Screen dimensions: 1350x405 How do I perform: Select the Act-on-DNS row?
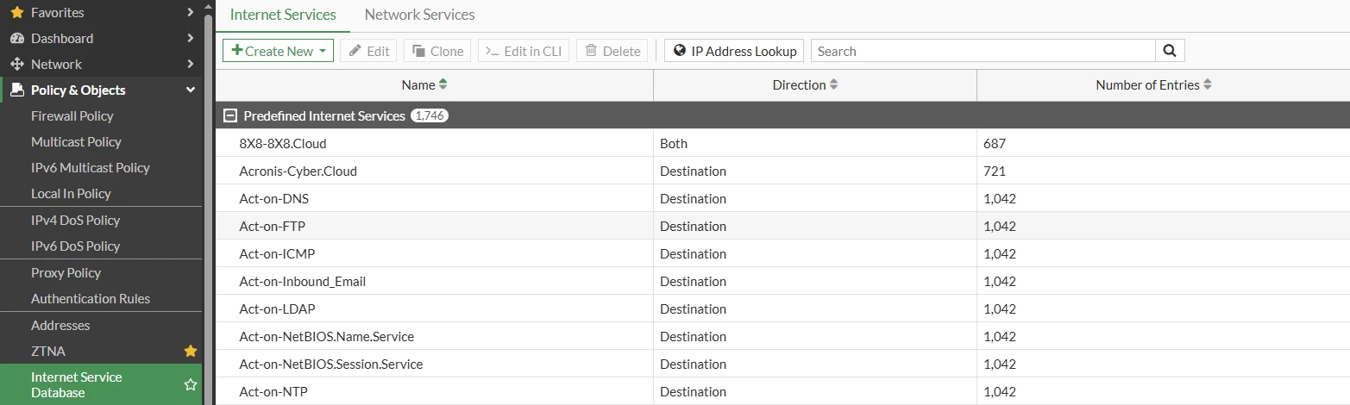pyautogui.click(x=782, y=198)
